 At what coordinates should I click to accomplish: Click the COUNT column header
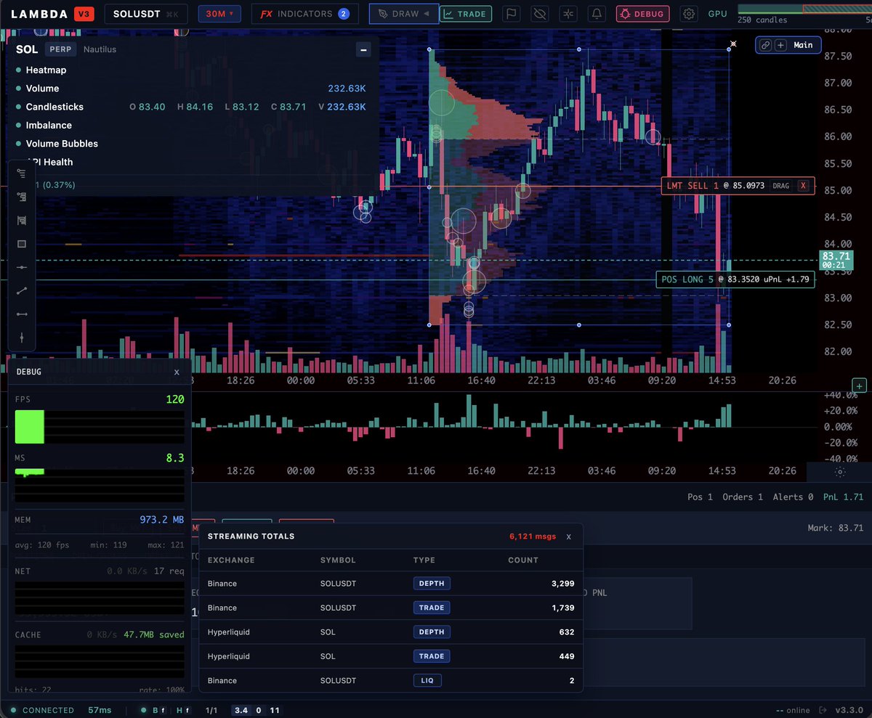pyautogui.click(x=523, y=560)
